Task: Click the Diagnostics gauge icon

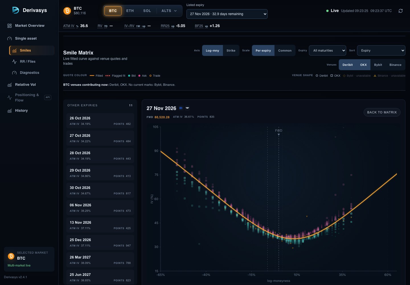Action: [15, 73]
